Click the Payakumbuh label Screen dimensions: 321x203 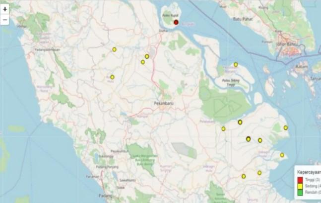pyautogui.click(x=120, y=151)
